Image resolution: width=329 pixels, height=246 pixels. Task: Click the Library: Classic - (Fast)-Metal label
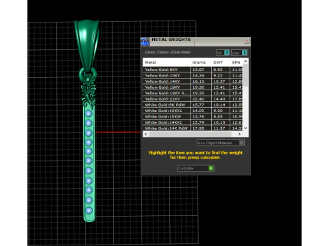pyautogui.click(x=167, y=52)
